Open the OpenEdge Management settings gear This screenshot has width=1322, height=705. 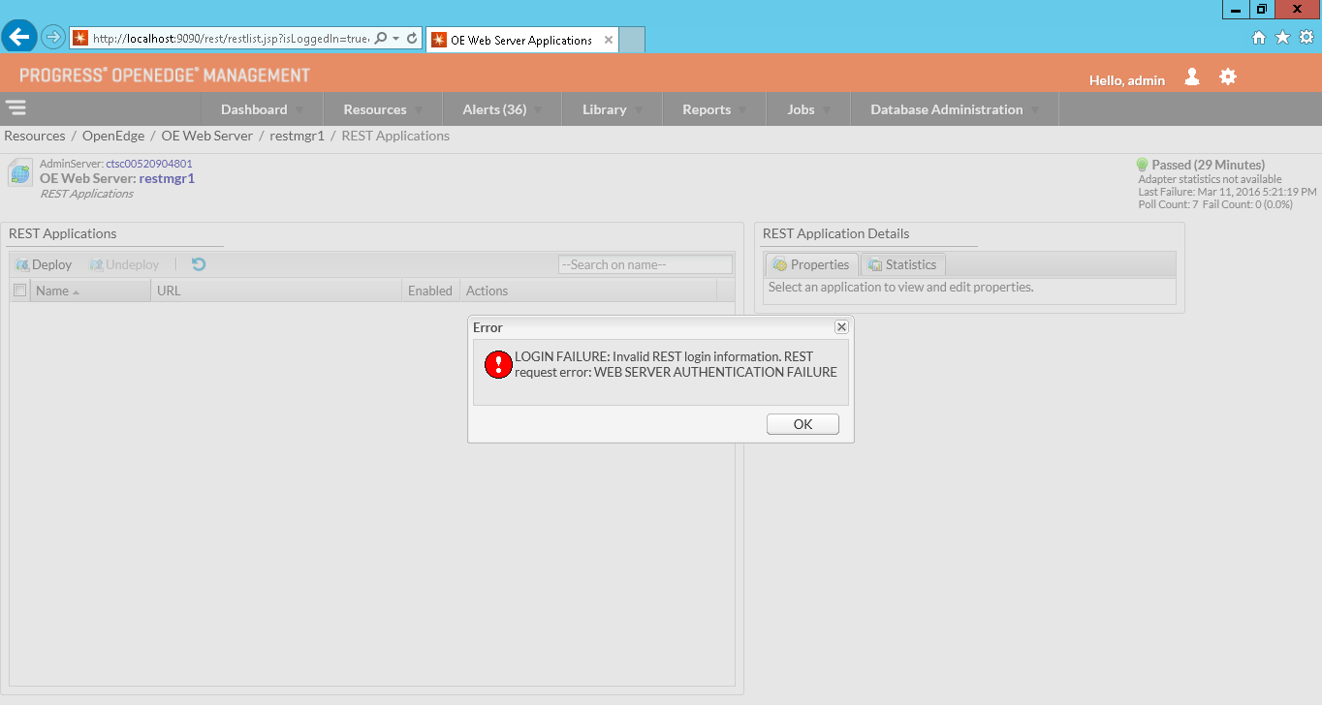1228,77
